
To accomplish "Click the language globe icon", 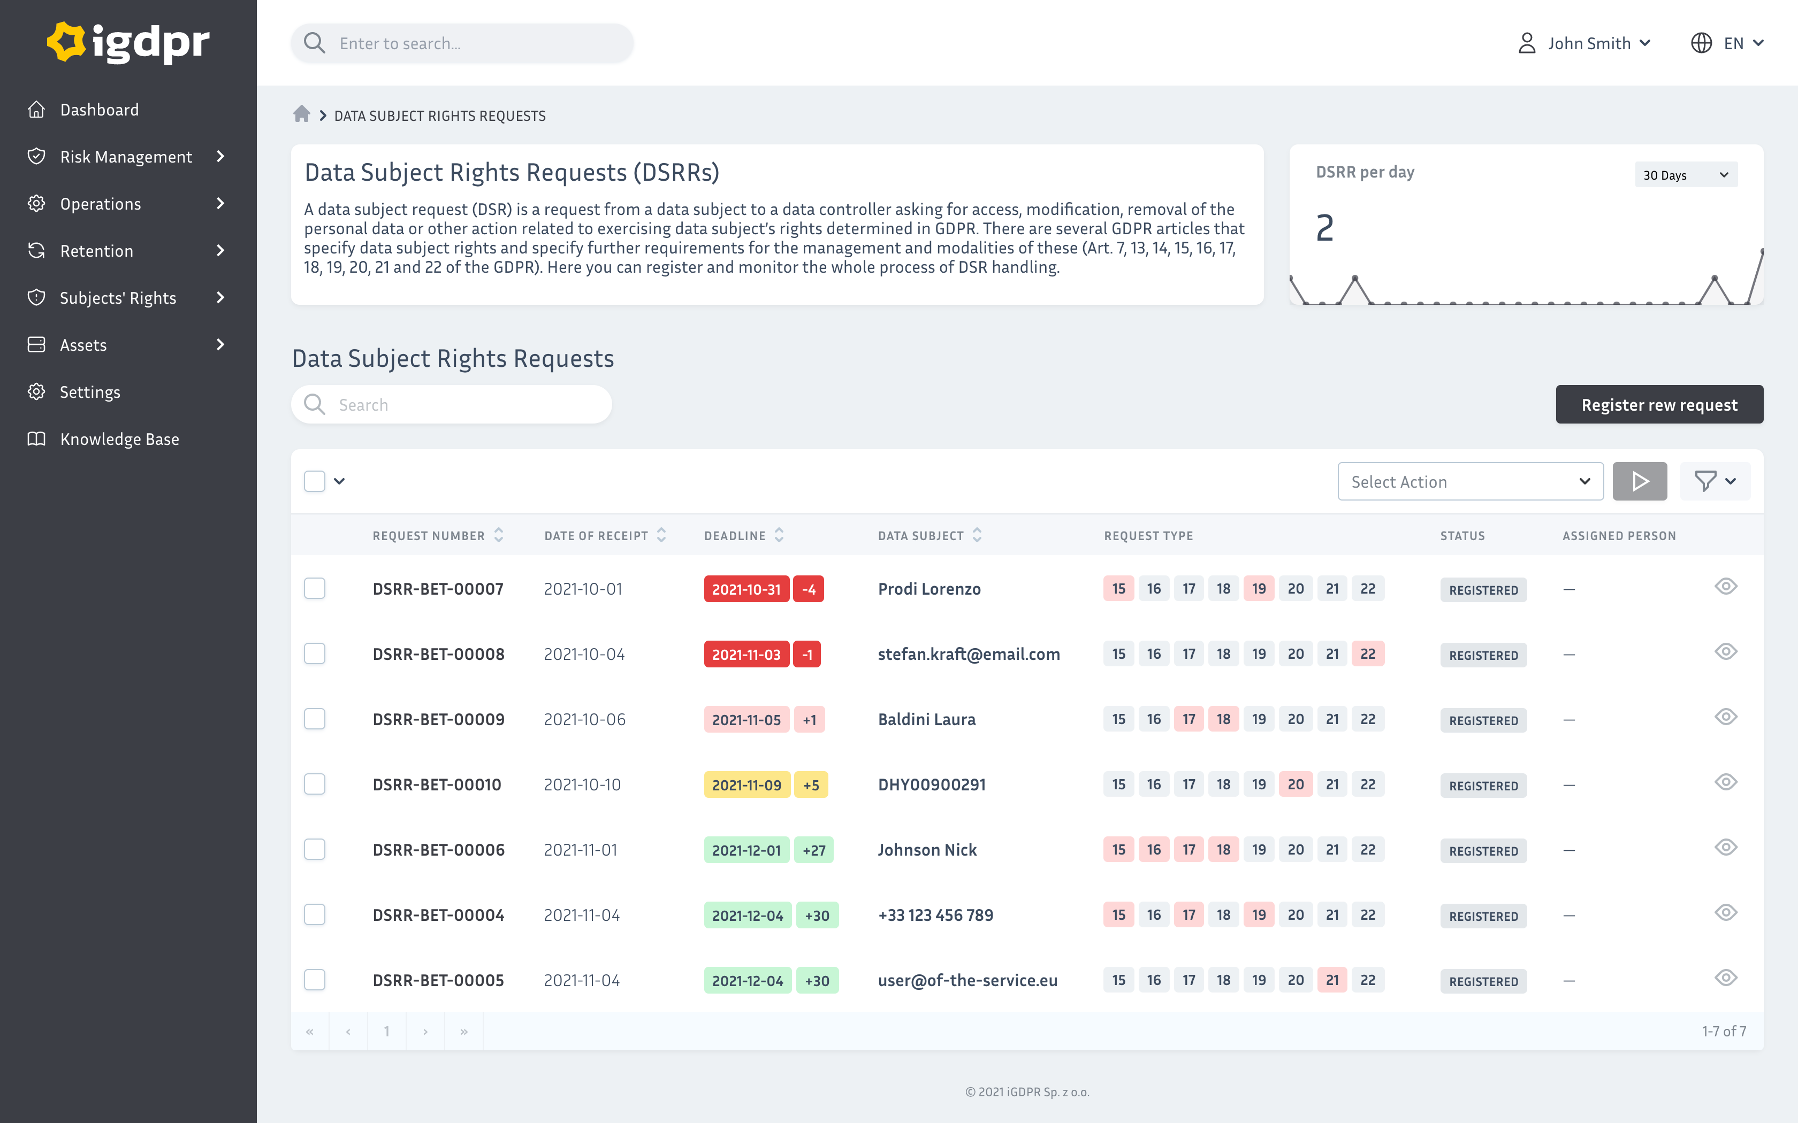I will click(1701, 43).
